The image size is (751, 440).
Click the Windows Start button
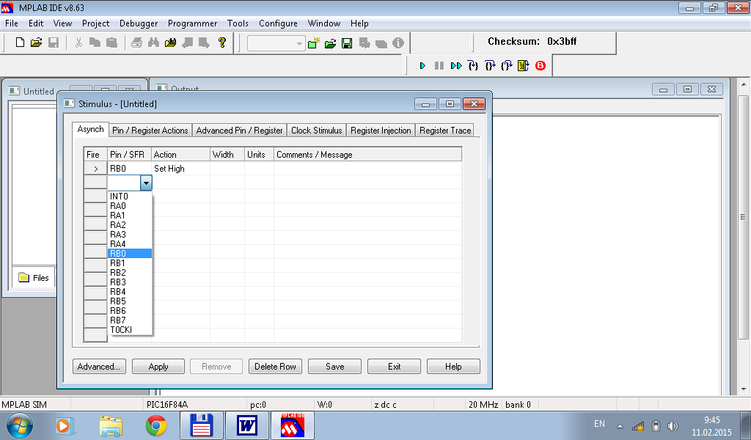[x=19, y=425]
